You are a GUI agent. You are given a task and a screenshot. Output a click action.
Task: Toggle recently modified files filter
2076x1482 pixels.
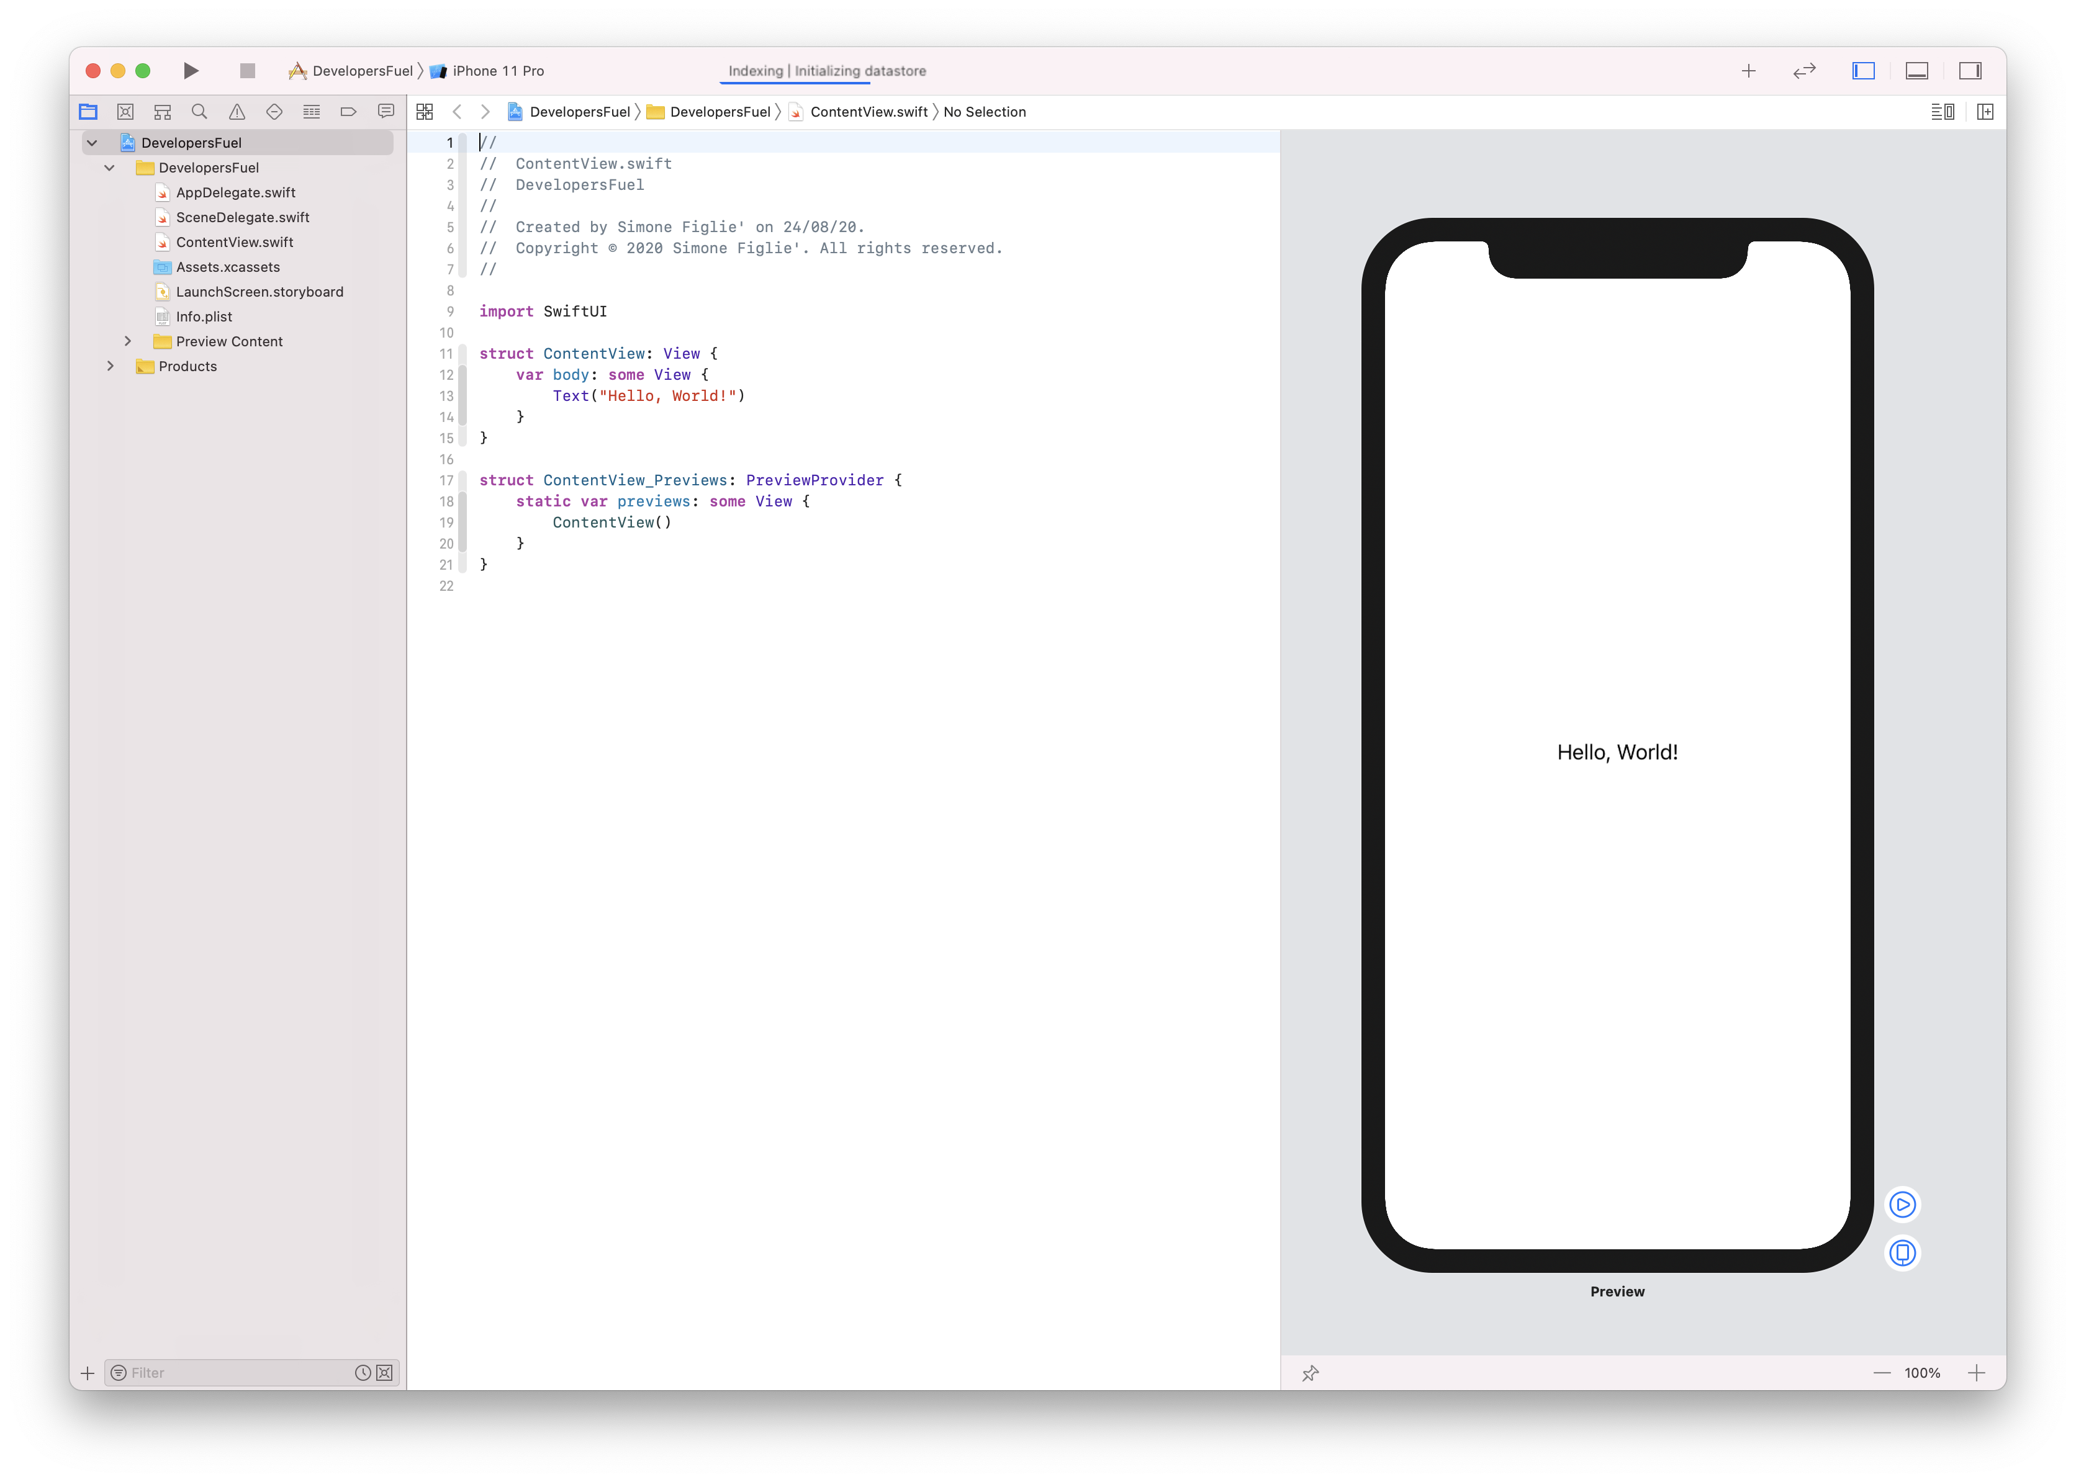(x=363, y=1373)
